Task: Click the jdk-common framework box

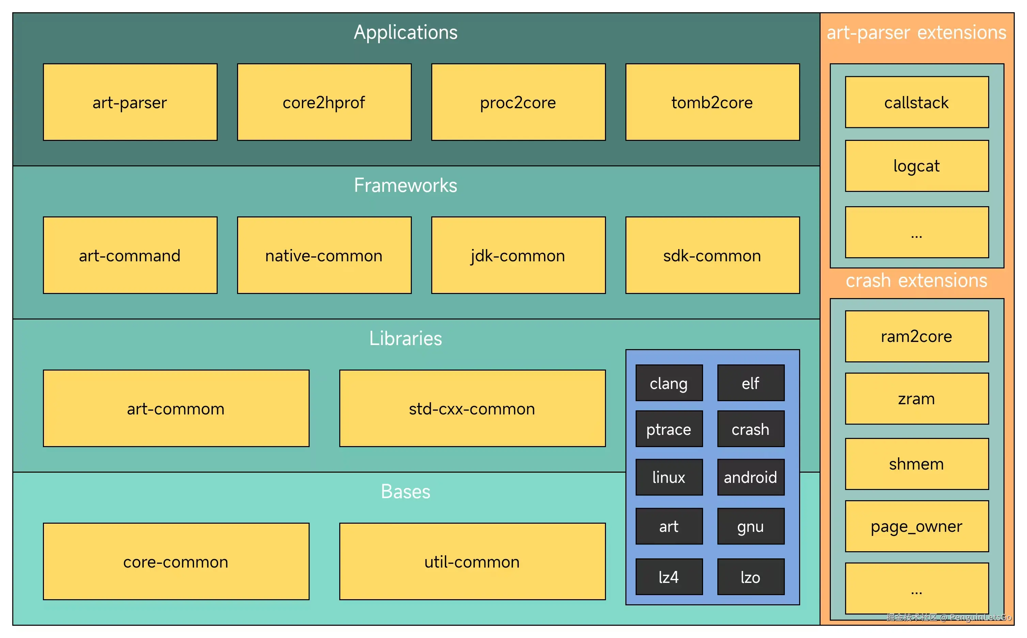Action: pos(518,255)
